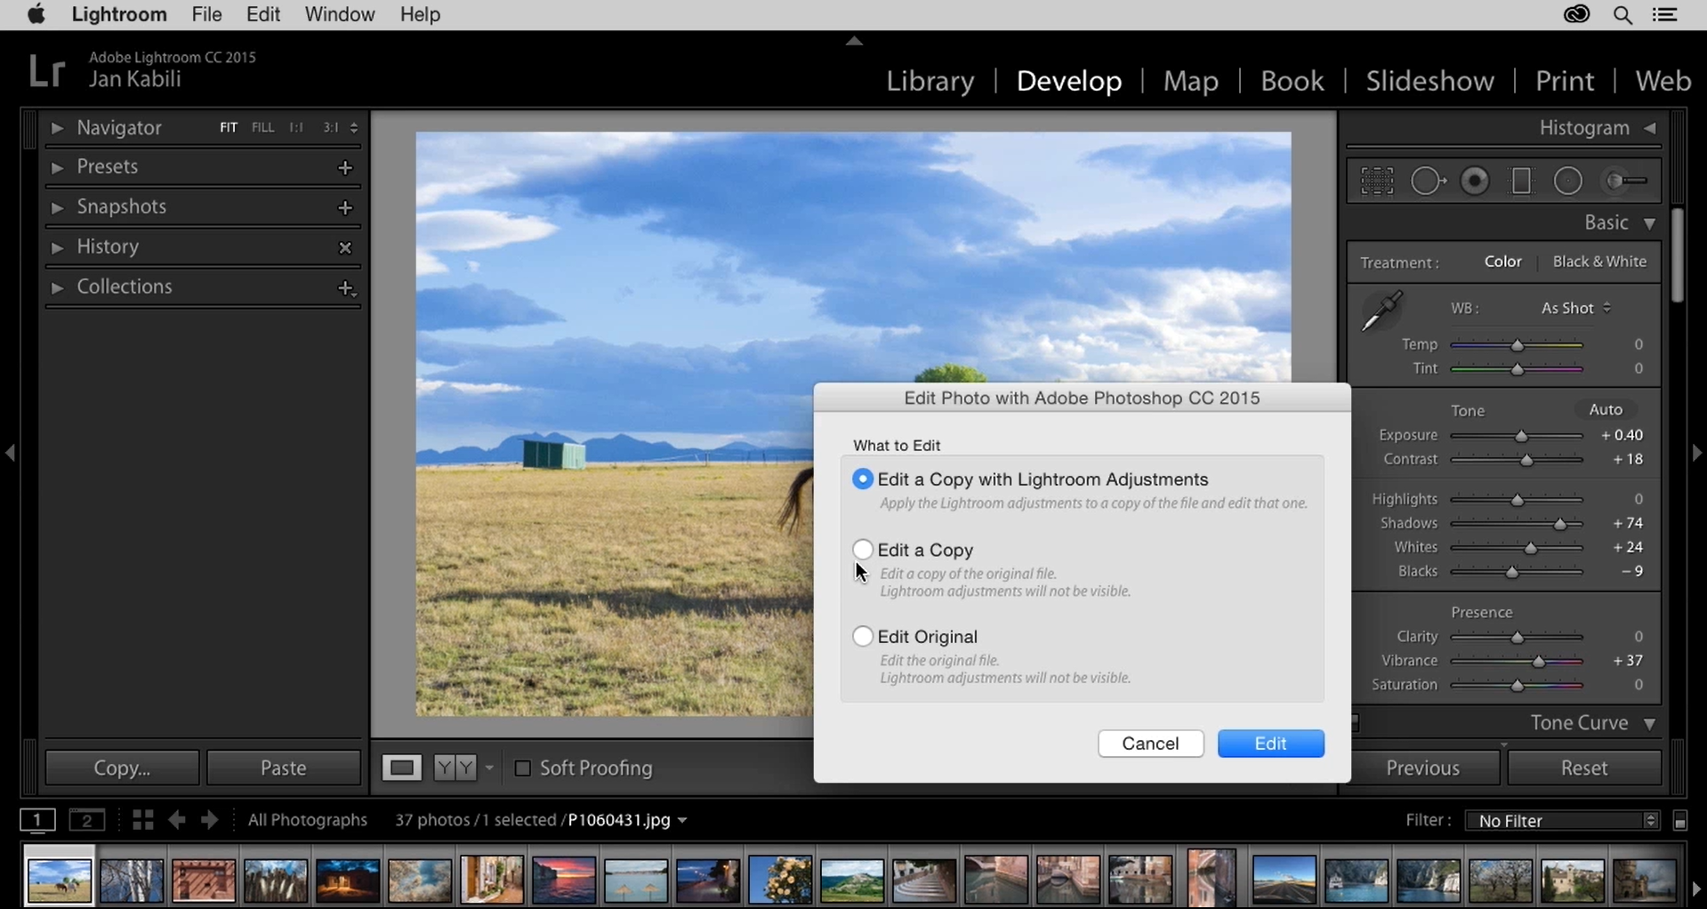Show hidden top panel arrow
1707x909 pixels.
tap(854, 41)
